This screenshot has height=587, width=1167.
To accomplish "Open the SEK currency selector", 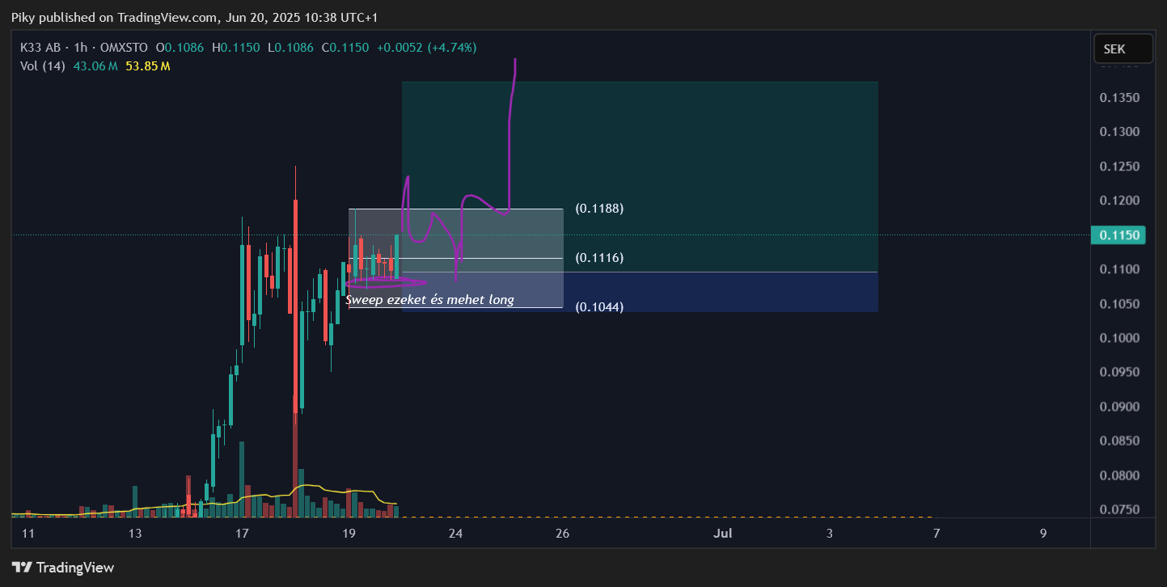I will coord(1122,49).
